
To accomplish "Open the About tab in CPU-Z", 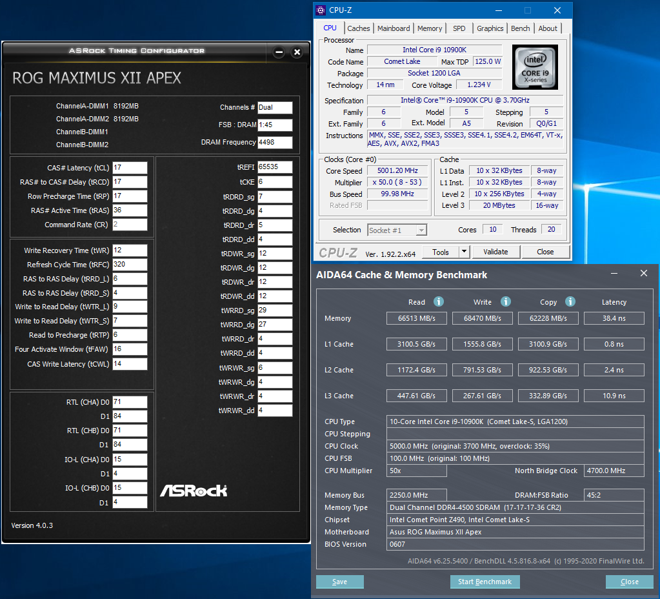I will coord(548,28).
